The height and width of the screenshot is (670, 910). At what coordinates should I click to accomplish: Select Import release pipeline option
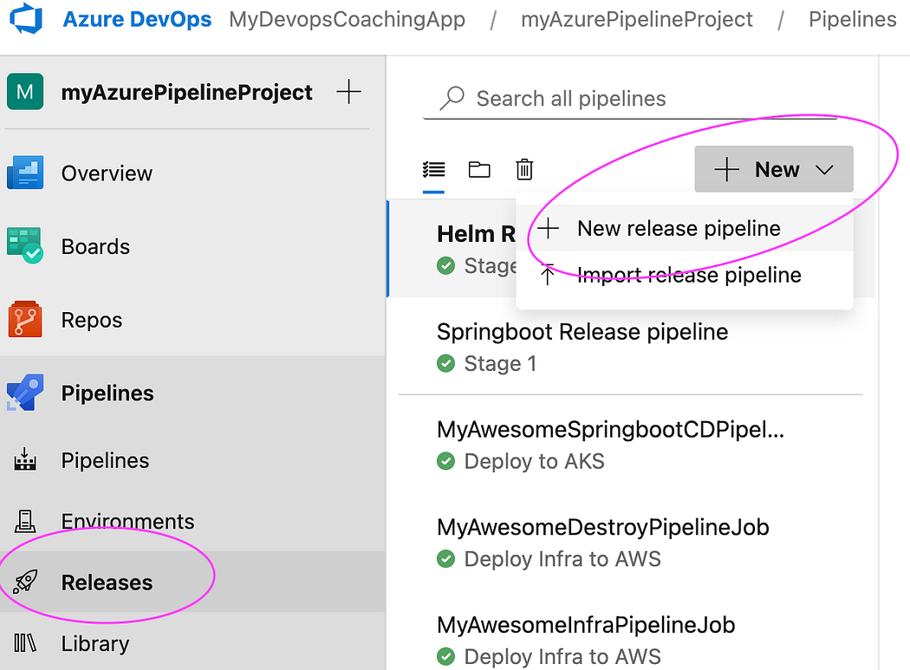tap(688, 276)
